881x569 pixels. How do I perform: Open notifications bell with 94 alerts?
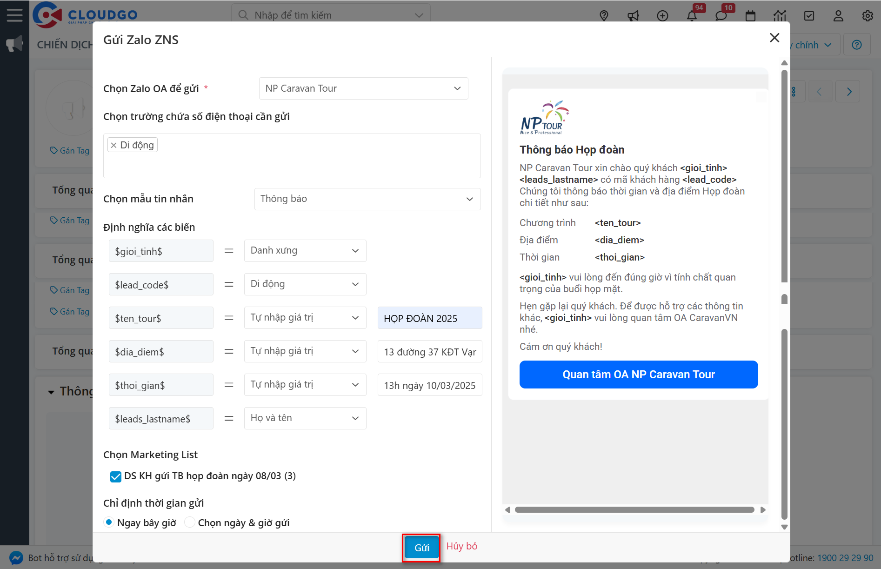coord(692,15)
